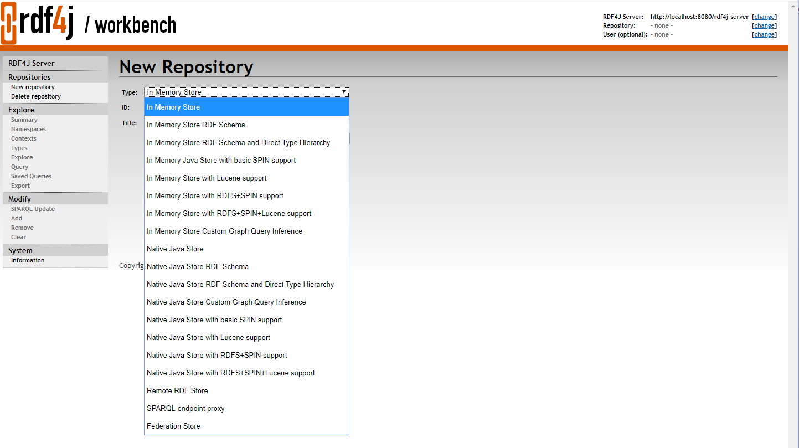Screen dimensions: 799x448
Task: Change the RDF4J Server URL
Action: click(764, 17)
